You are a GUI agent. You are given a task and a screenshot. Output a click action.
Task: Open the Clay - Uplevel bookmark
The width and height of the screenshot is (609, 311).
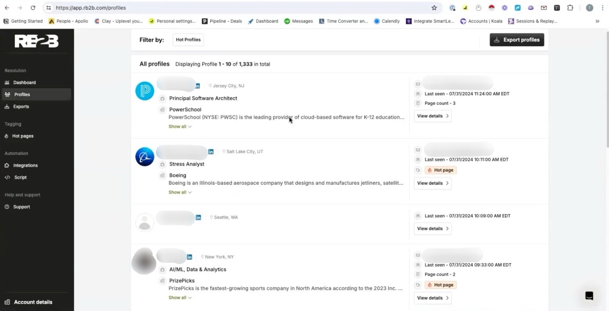click(118, 21)
